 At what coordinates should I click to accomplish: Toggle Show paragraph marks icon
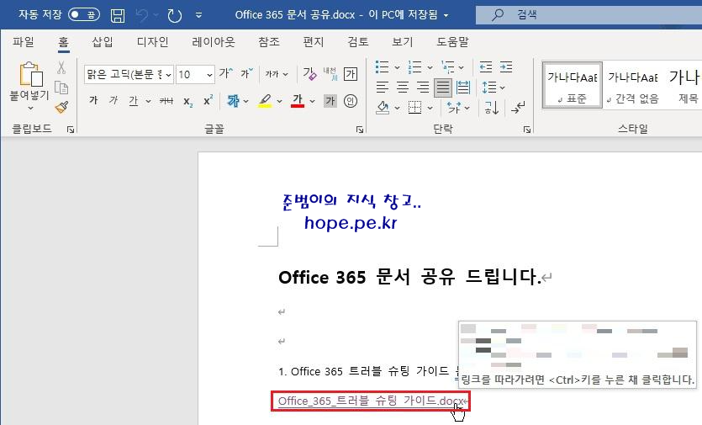click(518, 108)
